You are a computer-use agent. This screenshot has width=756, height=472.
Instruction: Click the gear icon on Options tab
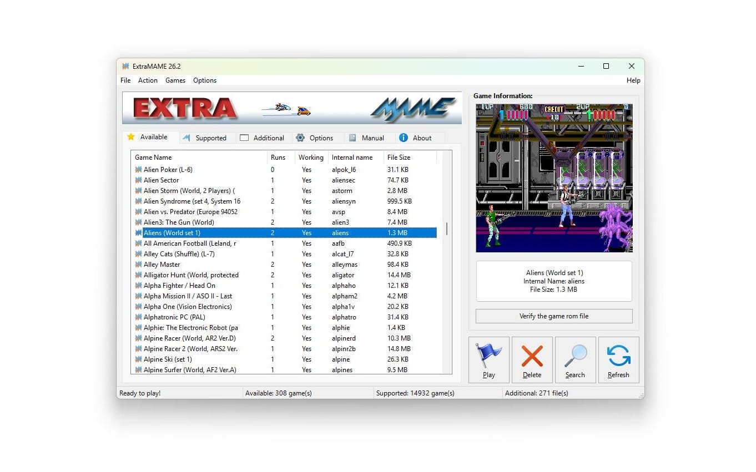tap(300, 138)
